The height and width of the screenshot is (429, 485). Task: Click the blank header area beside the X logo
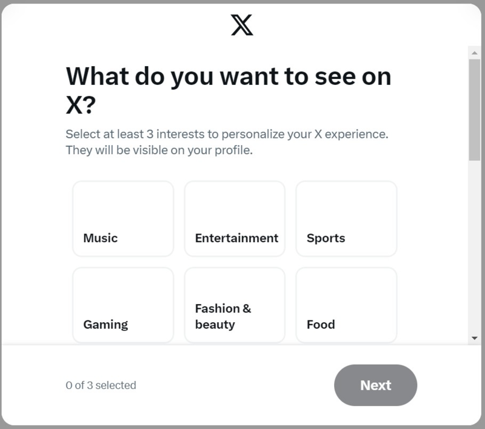pyautogui.click(x=364, y=25)
